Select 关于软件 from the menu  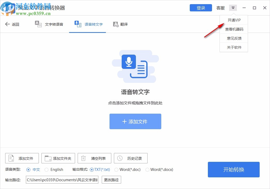[x=234, y=47]
